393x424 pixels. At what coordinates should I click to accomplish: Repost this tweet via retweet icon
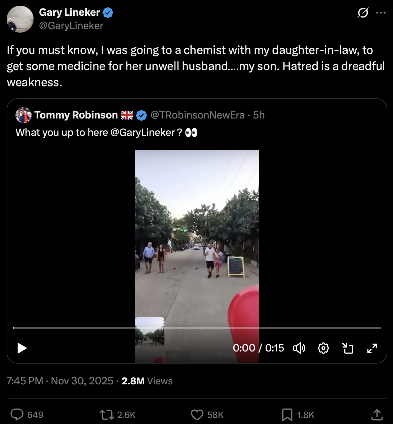click(107, 415)
